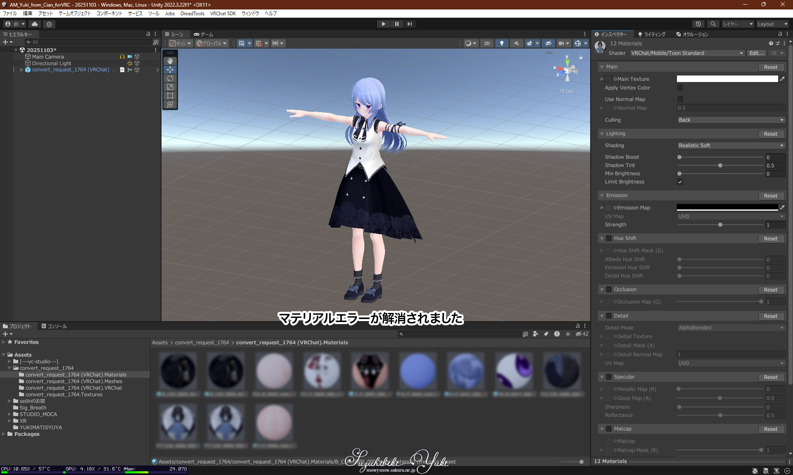
Task: Click Reset button in Lighting section
Action: [770, 134]
